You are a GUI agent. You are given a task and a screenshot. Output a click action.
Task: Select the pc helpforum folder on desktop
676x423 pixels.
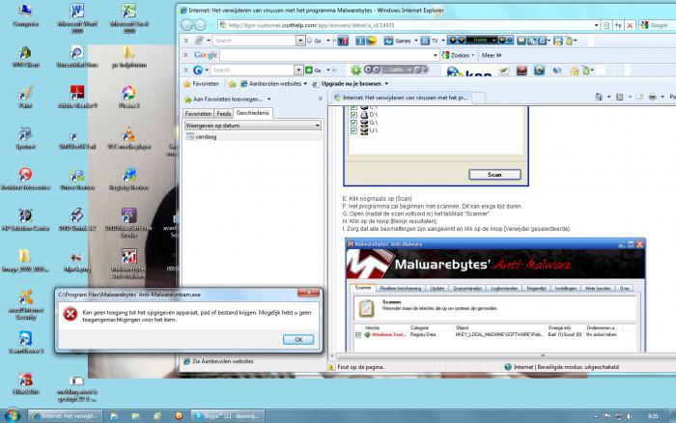(x=128, y=57)
